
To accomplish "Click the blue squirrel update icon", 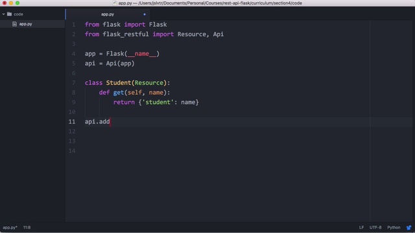I will click(409, 227).
